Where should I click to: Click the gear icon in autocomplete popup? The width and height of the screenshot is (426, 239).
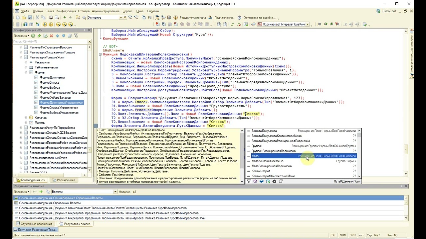pyautogui.click(x=274, y=181)
